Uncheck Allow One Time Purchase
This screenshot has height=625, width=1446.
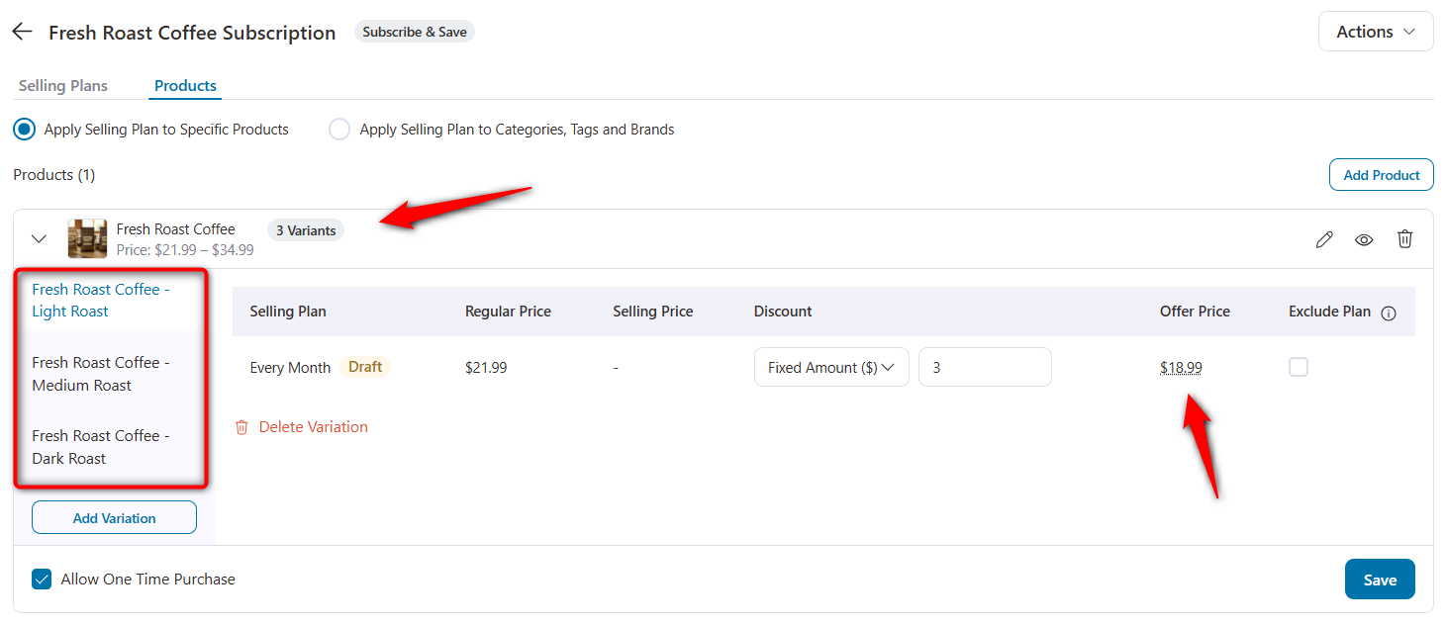point(41,579)
